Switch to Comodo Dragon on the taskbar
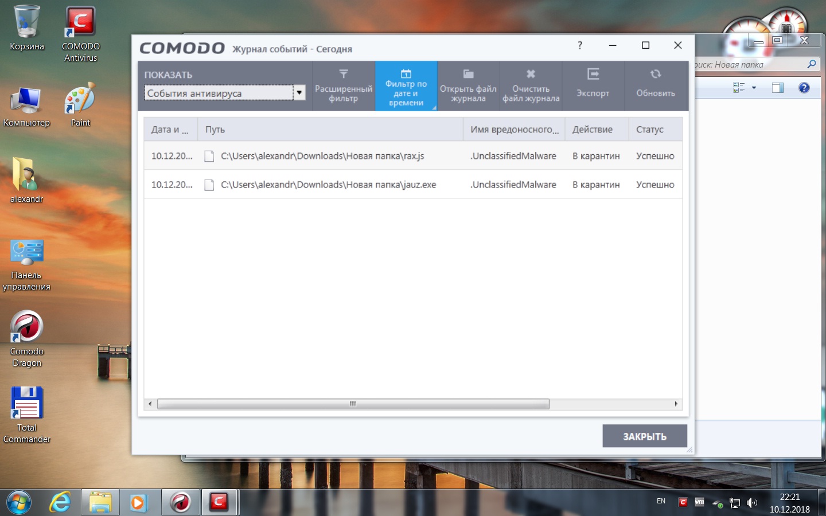 point(181,503)
